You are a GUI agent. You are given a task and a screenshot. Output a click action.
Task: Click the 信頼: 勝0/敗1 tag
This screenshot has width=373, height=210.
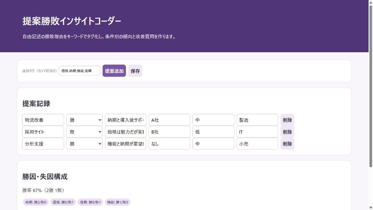tap(90, 202)
